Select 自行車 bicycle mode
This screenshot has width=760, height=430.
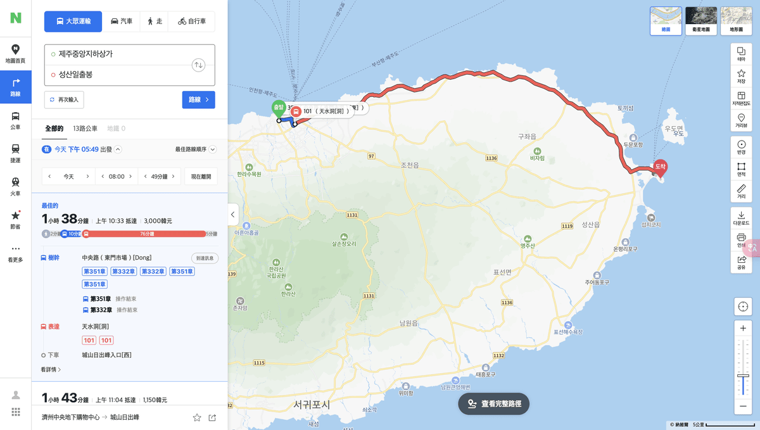coord(191,22)
